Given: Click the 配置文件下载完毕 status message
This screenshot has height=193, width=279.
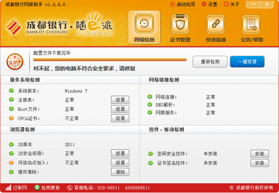Looking at the screenshot, I should pos(52,53).
